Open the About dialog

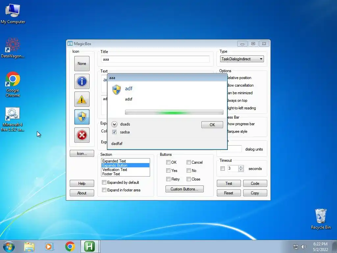[82, 193]
